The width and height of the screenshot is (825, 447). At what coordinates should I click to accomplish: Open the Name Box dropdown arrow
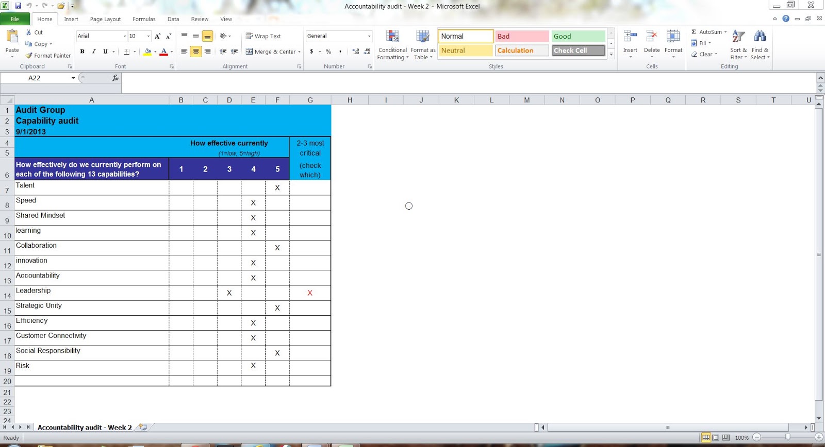coord(73,78)
